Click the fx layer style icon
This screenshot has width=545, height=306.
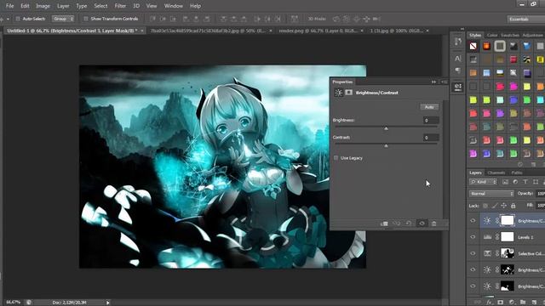[x=490, y=303]
